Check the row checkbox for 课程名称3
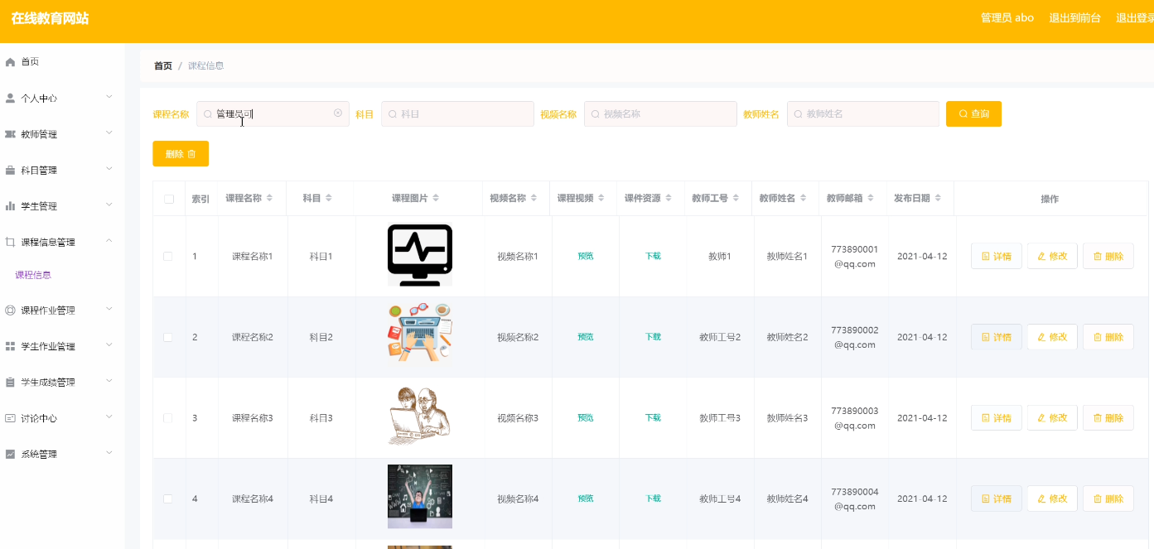 [x=168, y=418]
